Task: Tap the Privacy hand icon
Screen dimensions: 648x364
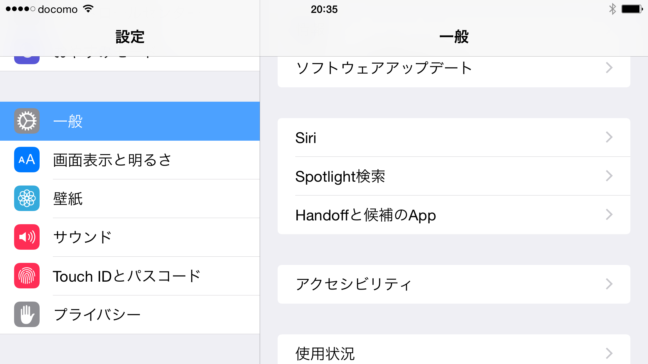Action: point(27,314)
